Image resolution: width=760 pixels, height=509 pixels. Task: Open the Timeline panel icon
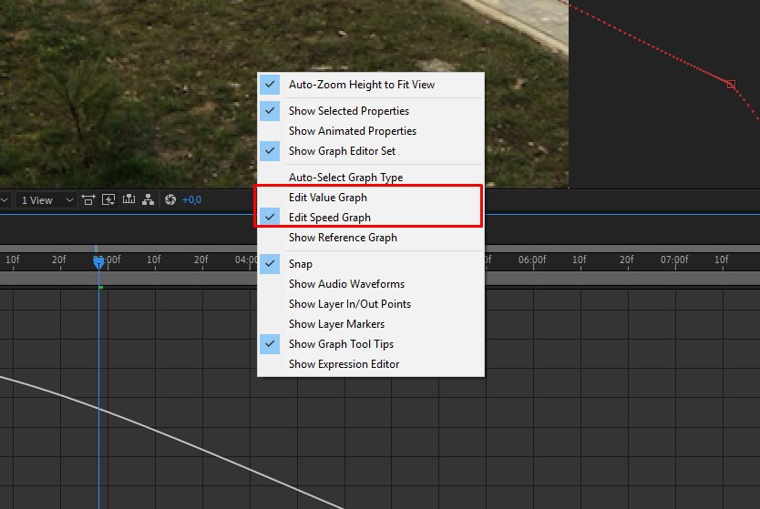click(x=128, y=199)
